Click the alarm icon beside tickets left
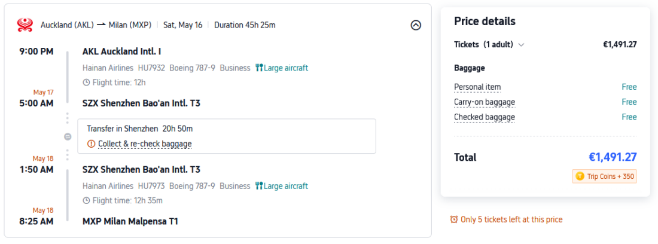The width and height of the screenshot is (658, 244). pyautogui.click(x=454, y=219)
